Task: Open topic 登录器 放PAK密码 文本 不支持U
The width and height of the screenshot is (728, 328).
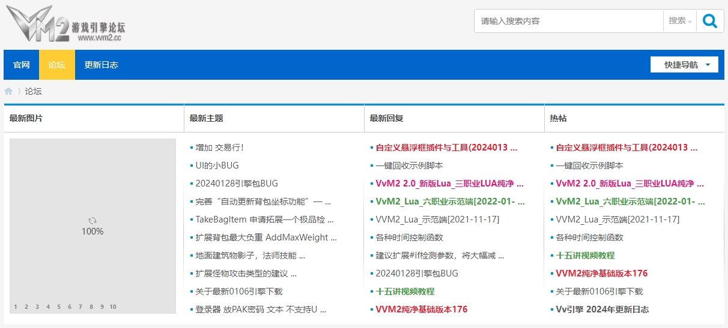Action: (x=261, y=309)
